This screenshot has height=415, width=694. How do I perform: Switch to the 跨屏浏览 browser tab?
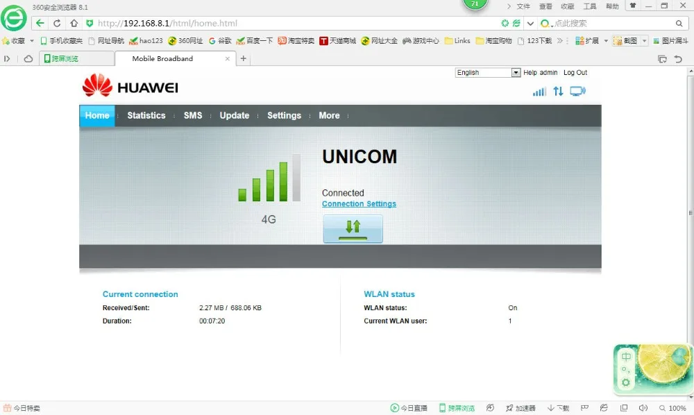(x=76, y=58)
